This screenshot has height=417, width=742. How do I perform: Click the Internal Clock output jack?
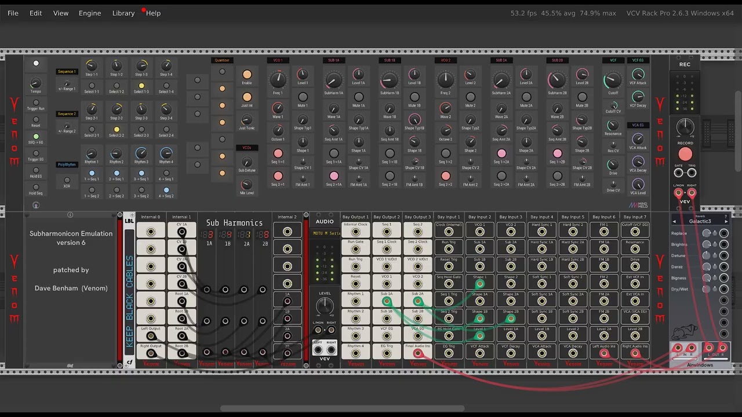[x=355, y=231]
